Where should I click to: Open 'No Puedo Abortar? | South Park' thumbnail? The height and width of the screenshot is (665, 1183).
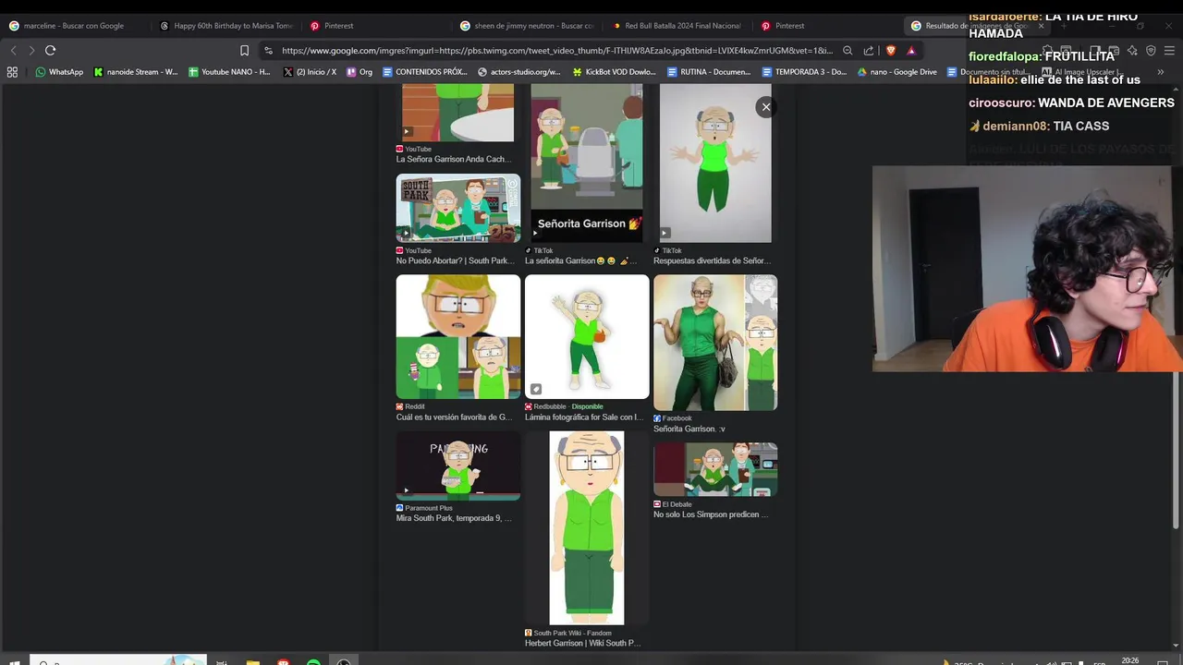click(x=458, y=208)
